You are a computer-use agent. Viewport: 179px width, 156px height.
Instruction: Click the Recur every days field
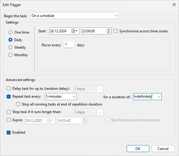coord(69,45)
